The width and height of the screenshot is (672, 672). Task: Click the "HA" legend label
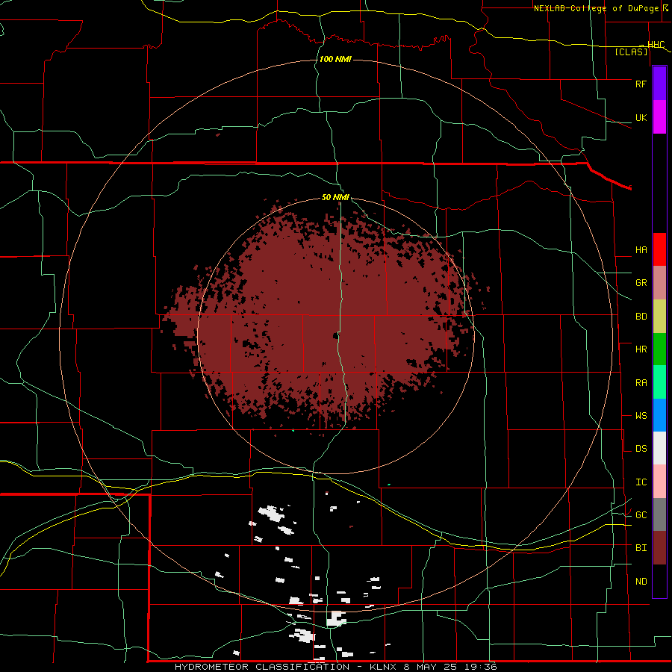click(641, 249)
